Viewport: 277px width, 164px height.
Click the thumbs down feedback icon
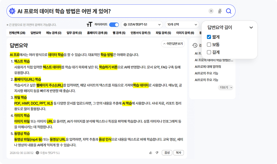[x=157, y=153]
